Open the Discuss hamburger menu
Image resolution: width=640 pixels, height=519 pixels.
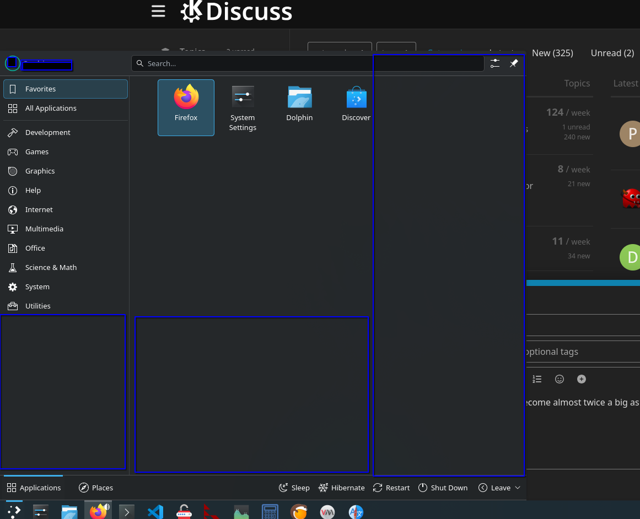pyautogui.click(x=158, y=12)
